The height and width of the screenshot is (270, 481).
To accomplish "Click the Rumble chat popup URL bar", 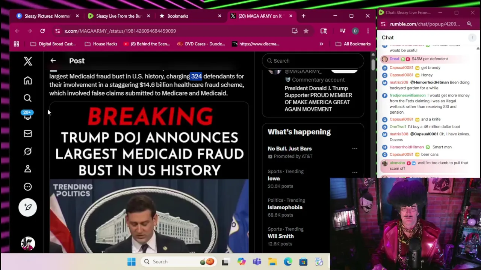I will pos(425,24).
